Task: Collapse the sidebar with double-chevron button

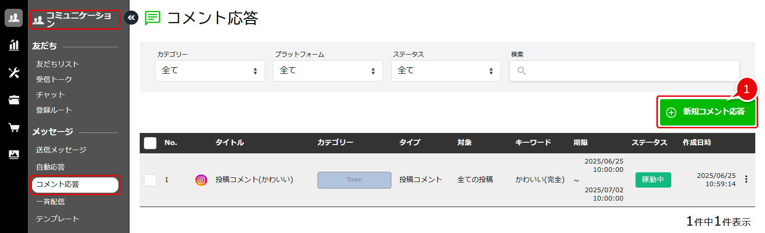Action: pos(132,18)
